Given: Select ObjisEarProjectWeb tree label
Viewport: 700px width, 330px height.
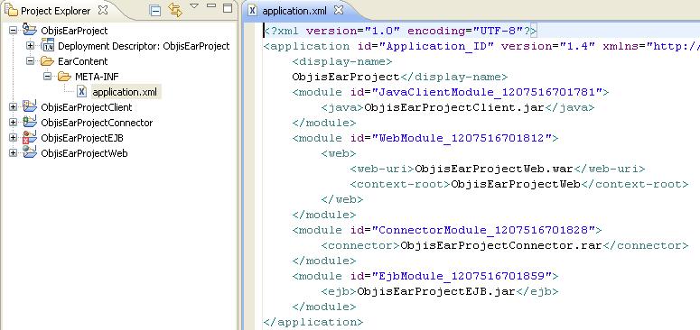Looking at the screenshot, I should pyautogui.click(x=84, y=153).
